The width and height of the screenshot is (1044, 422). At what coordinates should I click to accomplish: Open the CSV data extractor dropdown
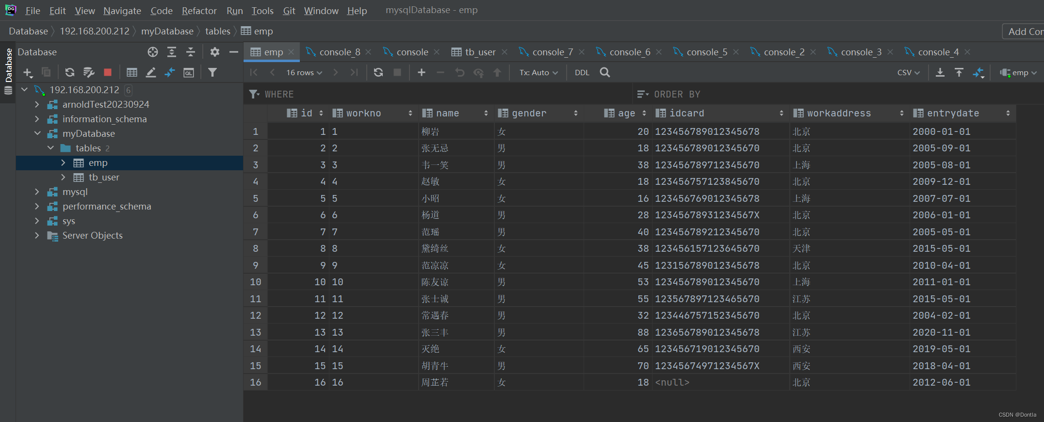[908, 72]
